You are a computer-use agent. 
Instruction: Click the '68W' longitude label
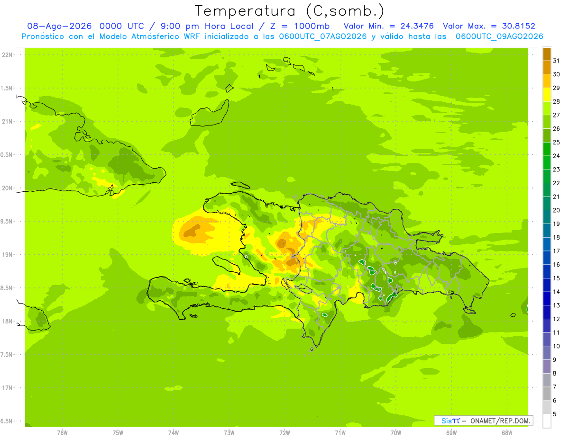(x=507, y=433)
